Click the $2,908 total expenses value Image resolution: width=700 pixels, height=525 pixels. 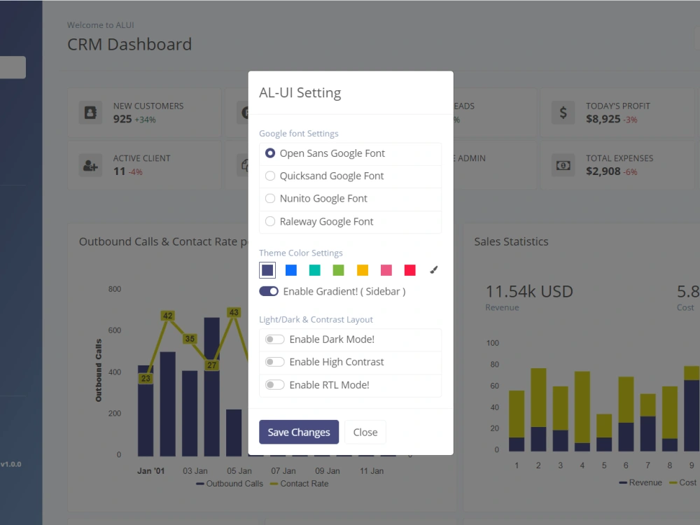click(x=603, y=171)
